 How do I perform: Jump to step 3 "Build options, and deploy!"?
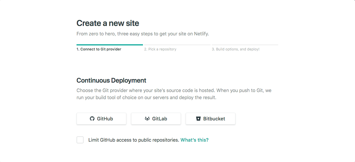tap(235, 49)
